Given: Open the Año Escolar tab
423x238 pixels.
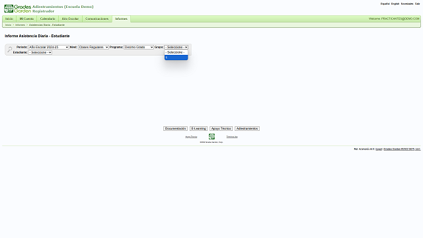Looking at the screenshot, I should point(70,19).
